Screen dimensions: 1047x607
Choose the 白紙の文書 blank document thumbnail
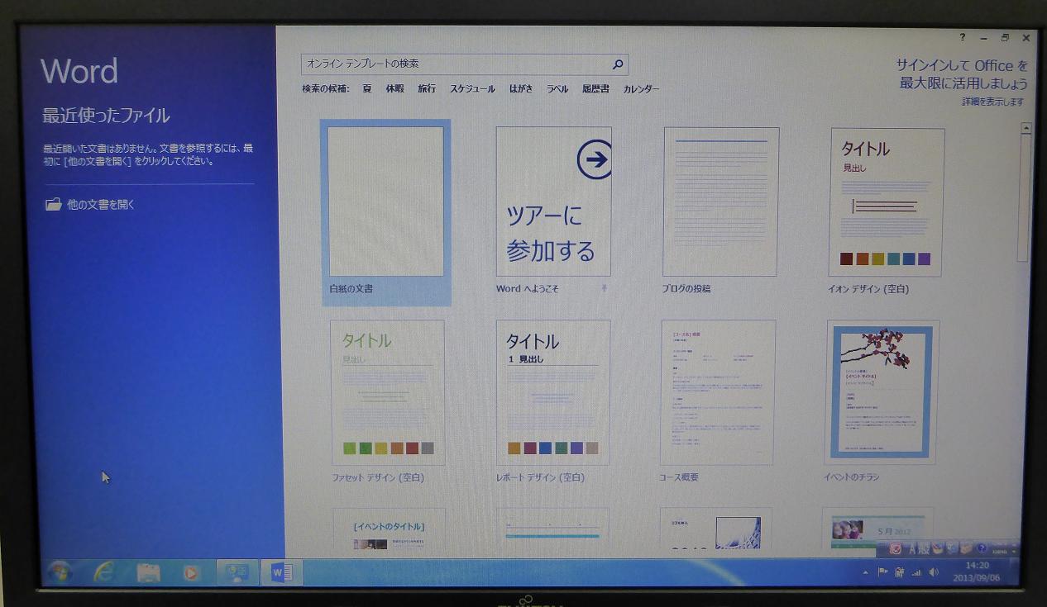point(386,202)
